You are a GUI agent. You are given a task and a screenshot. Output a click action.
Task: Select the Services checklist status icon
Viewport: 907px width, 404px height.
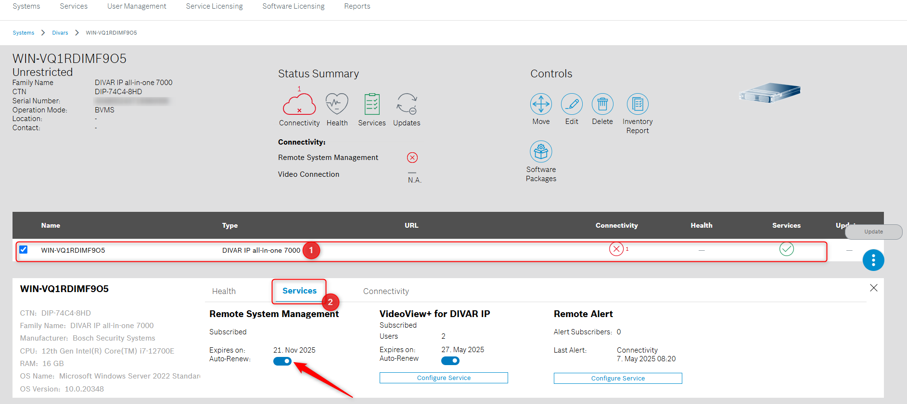coord(372,104)
